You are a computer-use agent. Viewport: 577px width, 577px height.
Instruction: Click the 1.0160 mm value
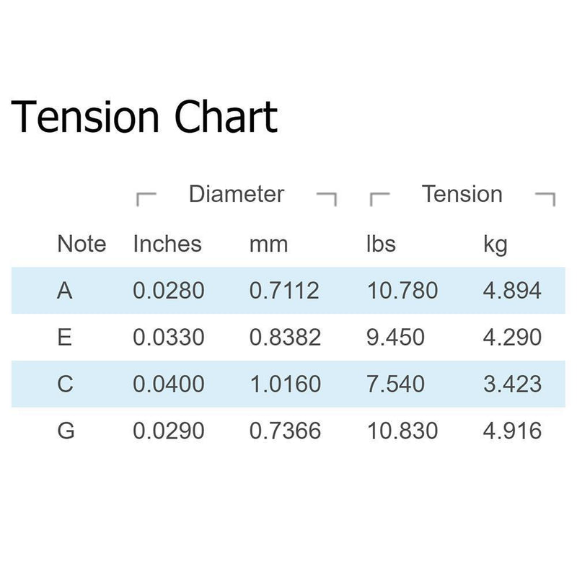[x=286, y=384]
